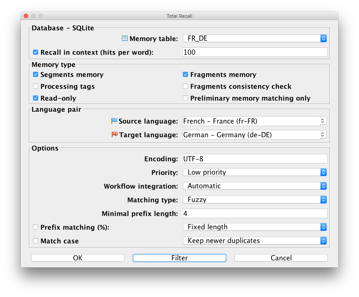Screen dimensions: 359x297
Task: Enable the Prefix matching (%) checkbox
Action: 36,227
